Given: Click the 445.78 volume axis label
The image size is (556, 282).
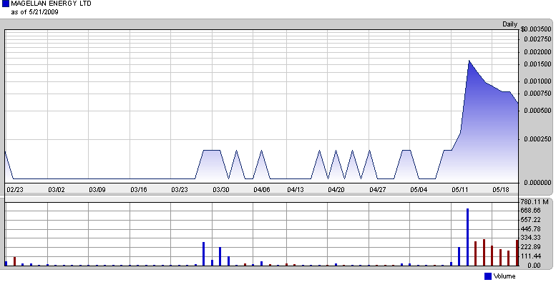Looking at the screenshot, I should [530, 229].
